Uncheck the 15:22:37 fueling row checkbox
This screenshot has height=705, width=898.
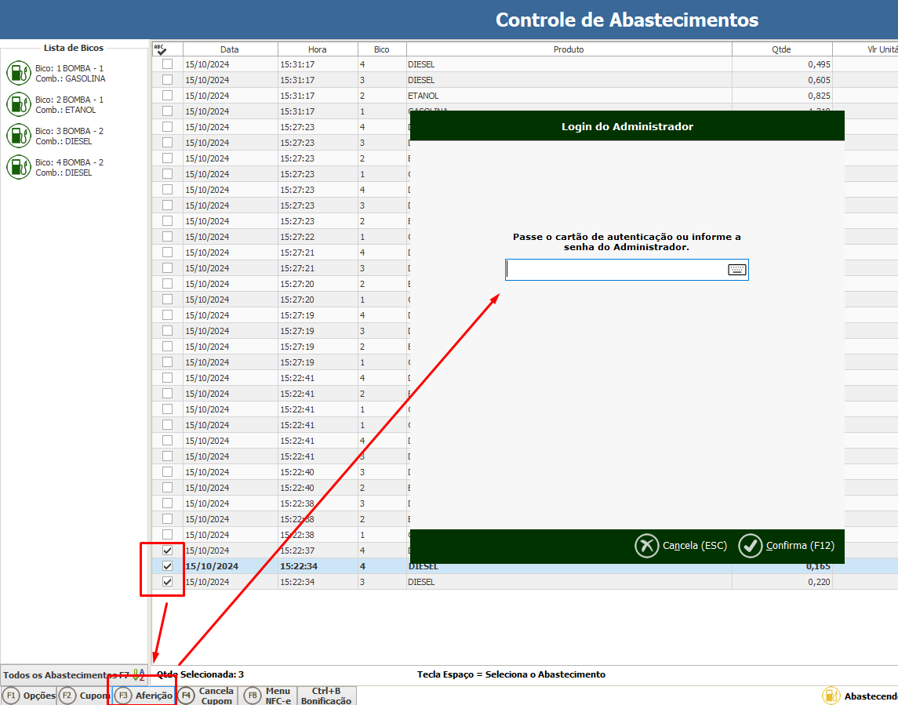click(167, 551)
